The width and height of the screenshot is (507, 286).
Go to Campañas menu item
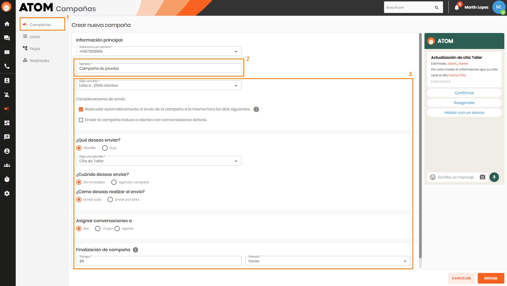[x=42, y=24]
